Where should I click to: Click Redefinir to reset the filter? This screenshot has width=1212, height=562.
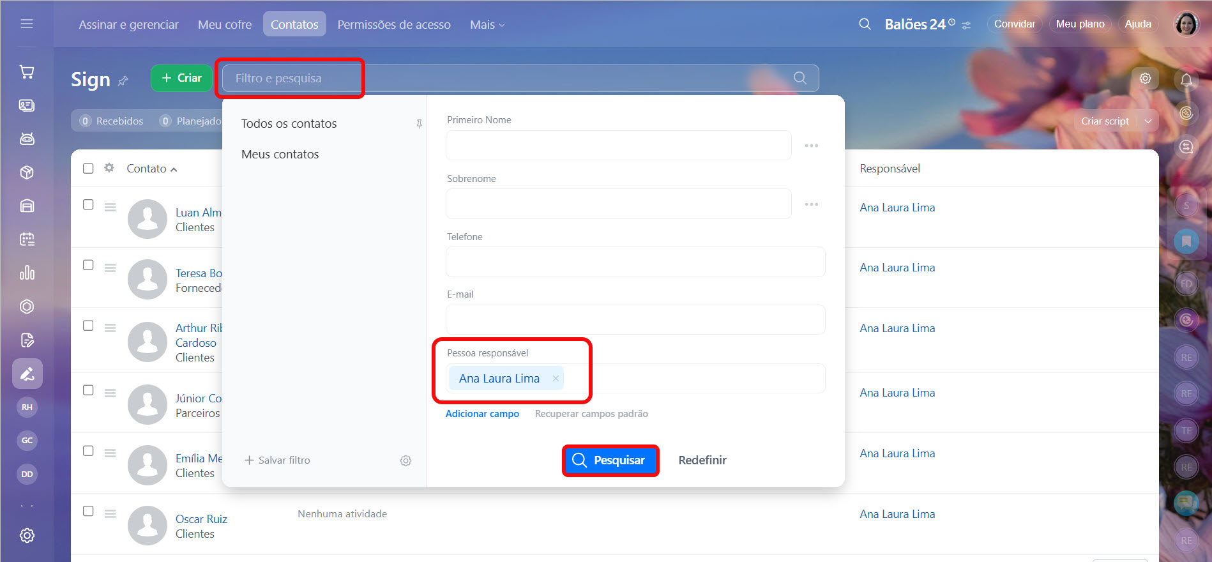pos(702,460)
